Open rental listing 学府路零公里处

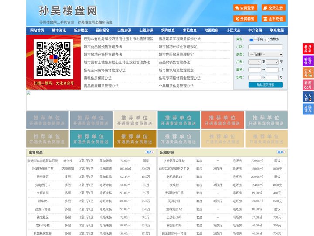pyautogui.click(x=174, y=161)
